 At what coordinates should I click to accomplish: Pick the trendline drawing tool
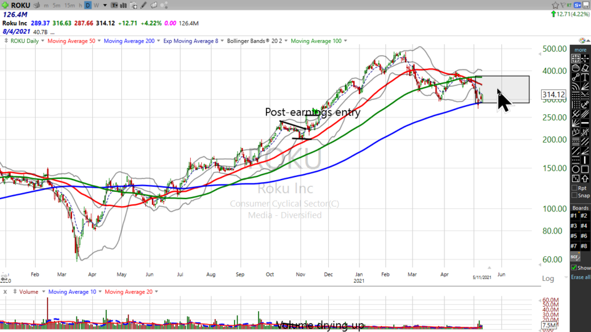point(575,77)
